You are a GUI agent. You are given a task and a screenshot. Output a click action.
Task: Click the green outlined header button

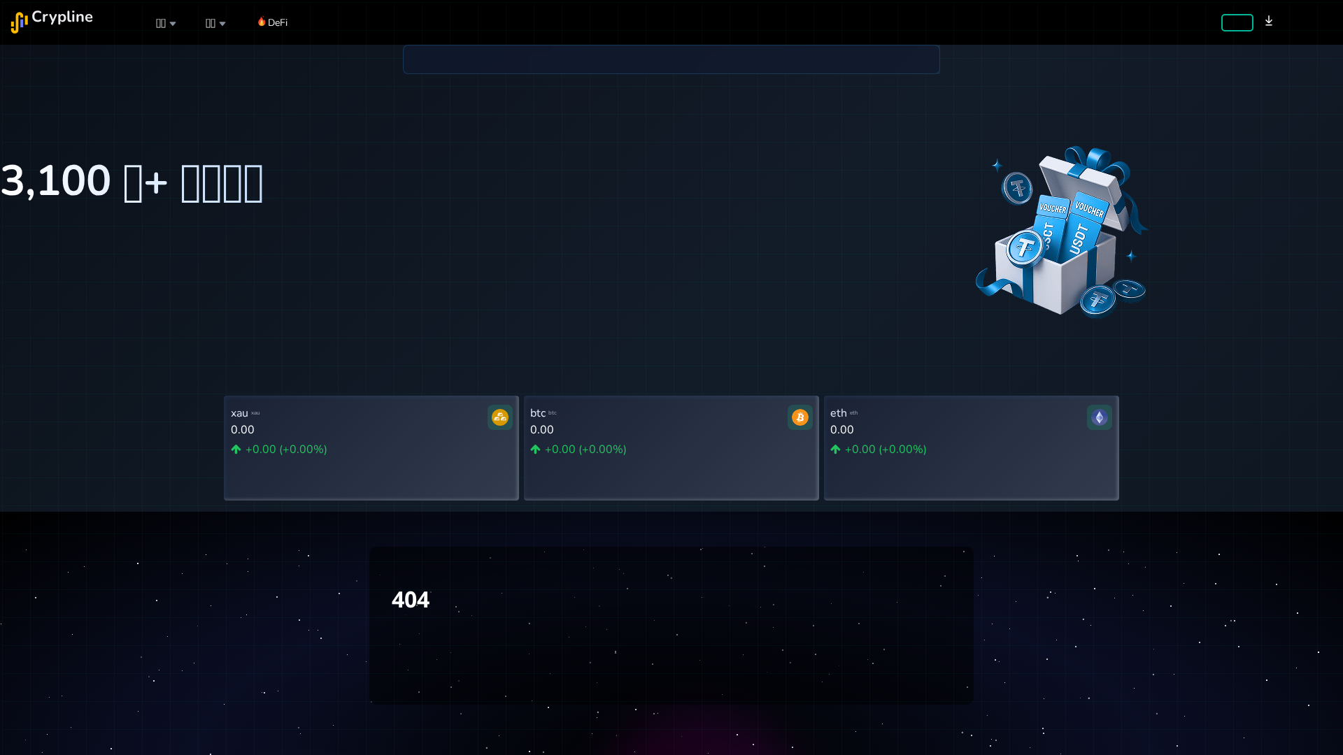coord(1237,22)
